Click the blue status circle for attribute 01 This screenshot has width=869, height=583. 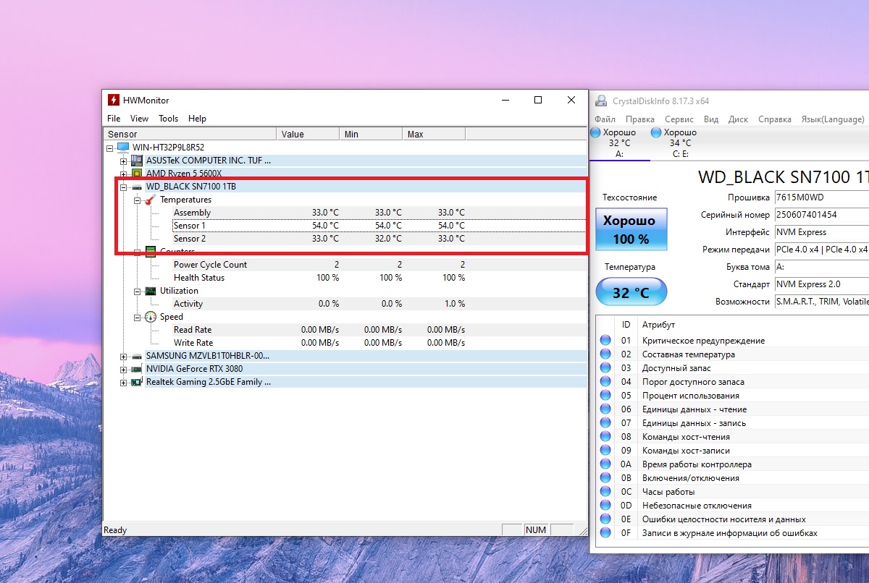coord(605,341)
